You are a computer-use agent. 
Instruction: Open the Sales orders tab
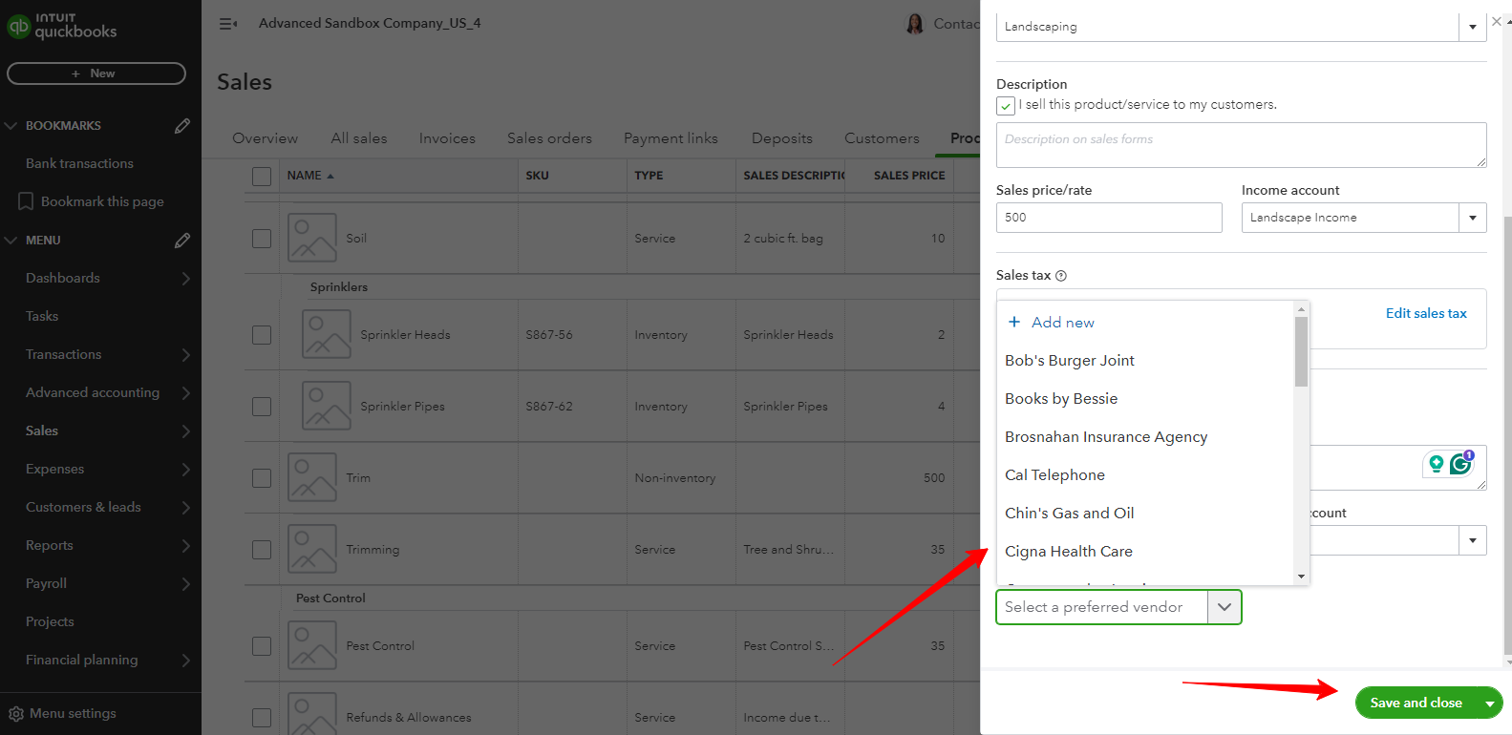549,138
